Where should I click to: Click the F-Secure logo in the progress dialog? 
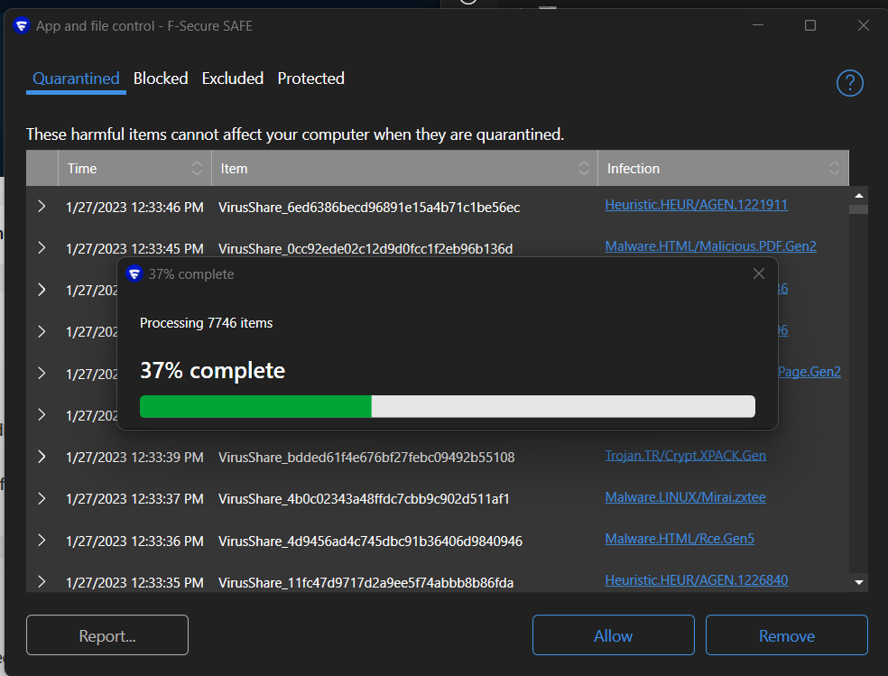(x=134, y=274)
